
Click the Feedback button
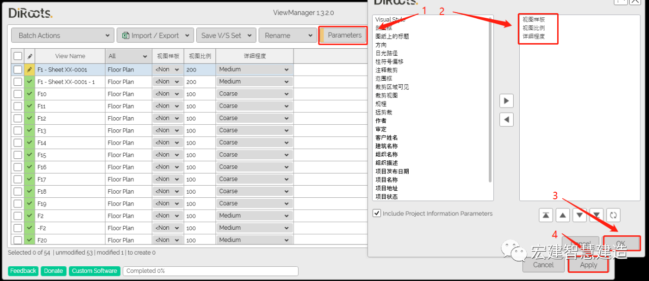23,271
